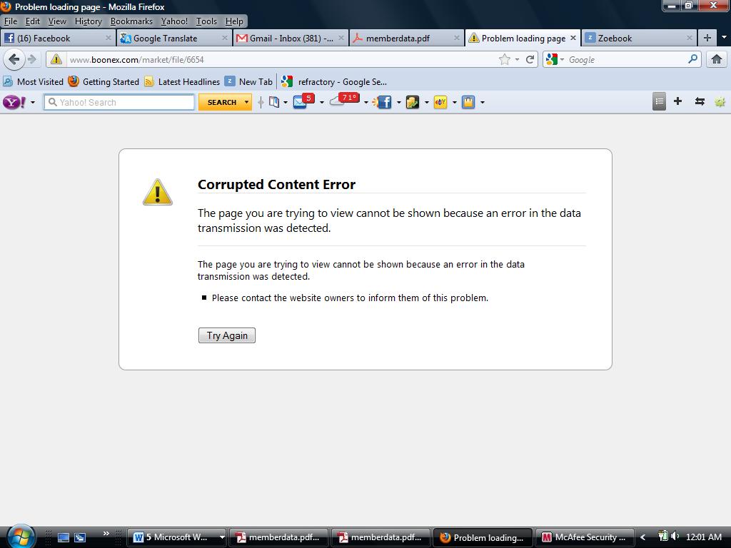Expand the eBay toolbar dropdown arrow
The image size is (731, 548).
[455, 103]
